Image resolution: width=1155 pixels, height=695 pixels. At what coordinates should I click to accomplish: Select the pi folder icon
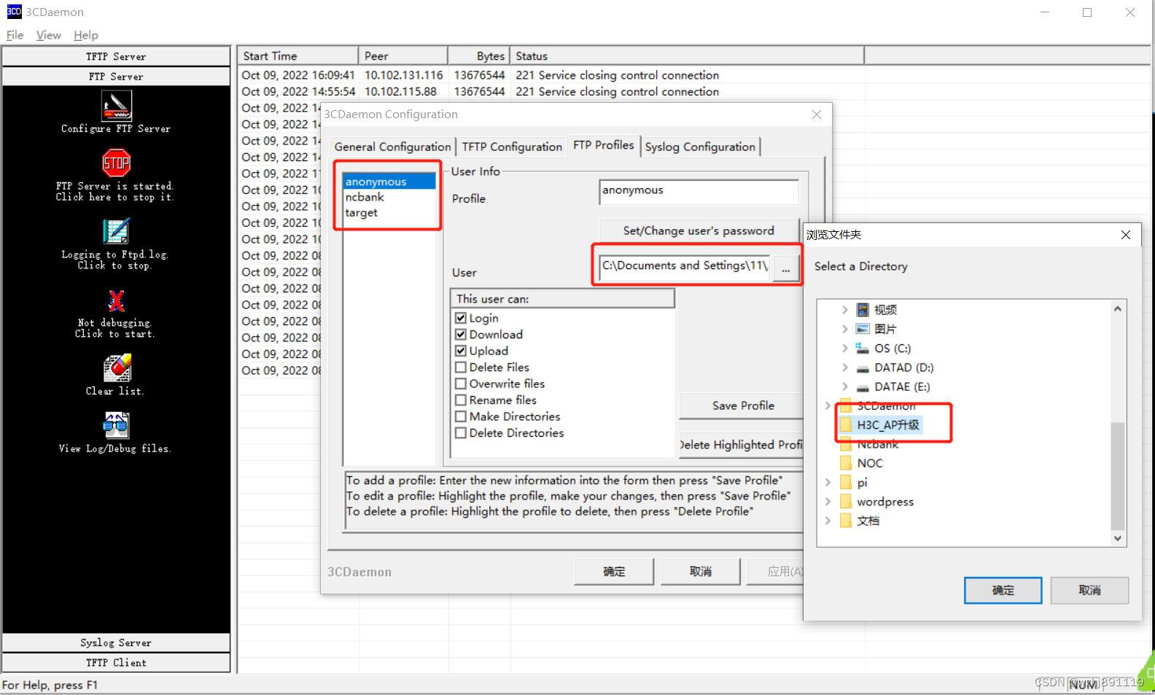coord(846,482)
